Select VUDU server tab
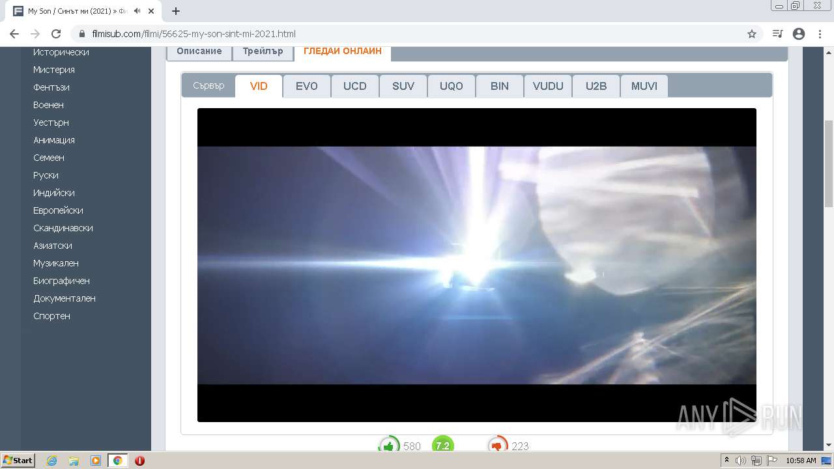The height and width of the screenshot is (469, 834). tap(548, 86)
